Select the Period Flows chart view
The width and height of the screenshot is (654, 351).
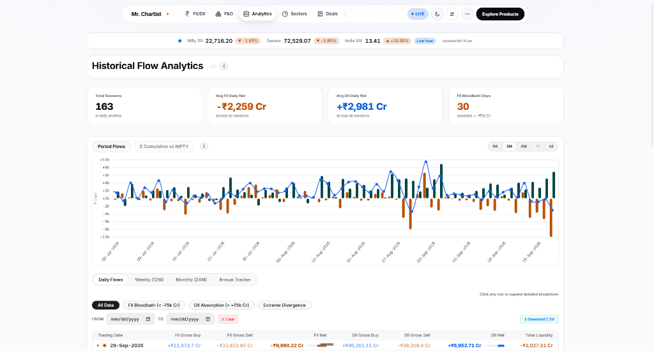tap(111, 146)
